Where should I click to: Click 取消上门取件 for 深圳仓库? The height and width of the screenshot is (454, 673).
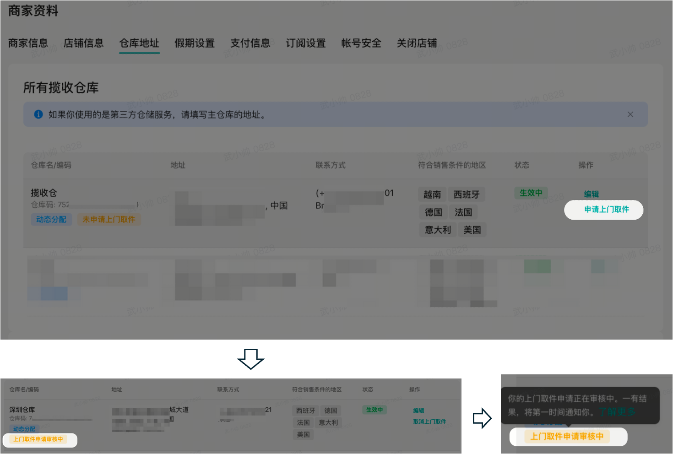click(429, 422)
